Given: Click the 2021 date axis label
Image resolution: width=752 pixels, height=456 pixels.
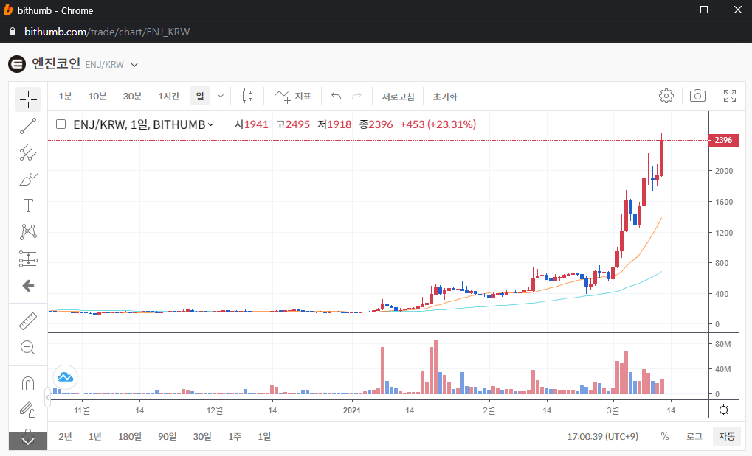Looking at the screenshot, I should [351, 410].
